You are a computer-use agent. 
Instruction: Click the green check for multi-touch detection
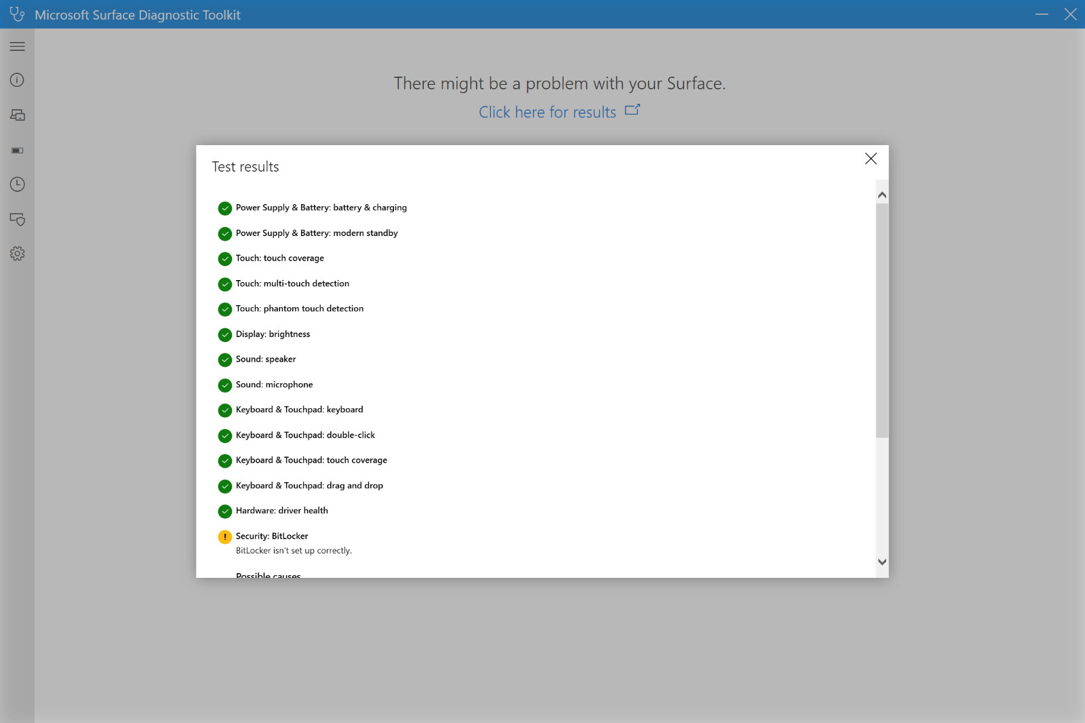[225, 284]
